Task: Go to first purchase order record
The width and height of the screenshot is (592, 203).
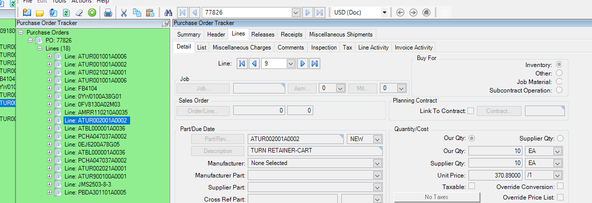Action: [182, 12]
